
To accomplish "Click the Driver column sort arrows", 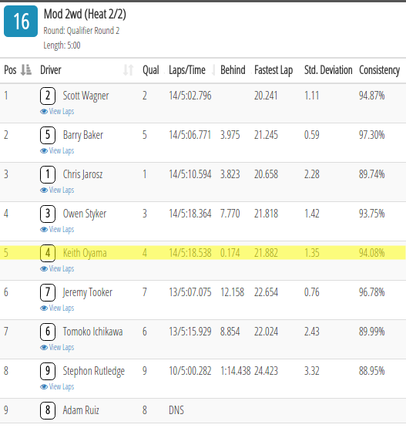I will tap(128, 70).
